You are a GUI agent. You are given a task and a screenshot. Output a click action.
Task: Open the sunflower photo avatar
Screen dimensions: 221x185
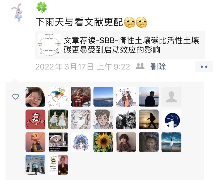click(x=103, y=142)
